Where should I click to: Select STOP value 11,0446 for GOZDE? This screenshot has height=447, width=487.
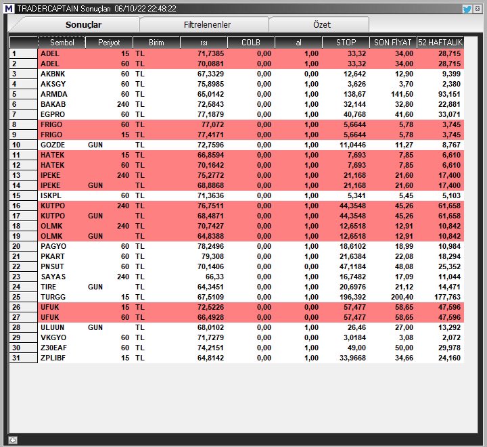pyautogui.click(x=353, y=145)
